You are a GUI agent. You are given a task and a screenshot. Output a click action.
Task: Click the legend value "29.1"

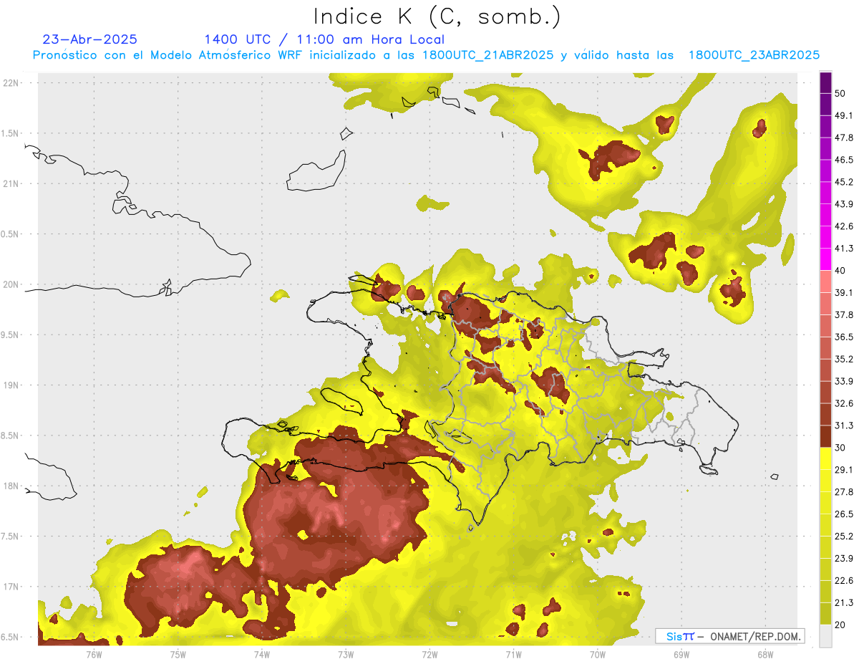point(844,470)
